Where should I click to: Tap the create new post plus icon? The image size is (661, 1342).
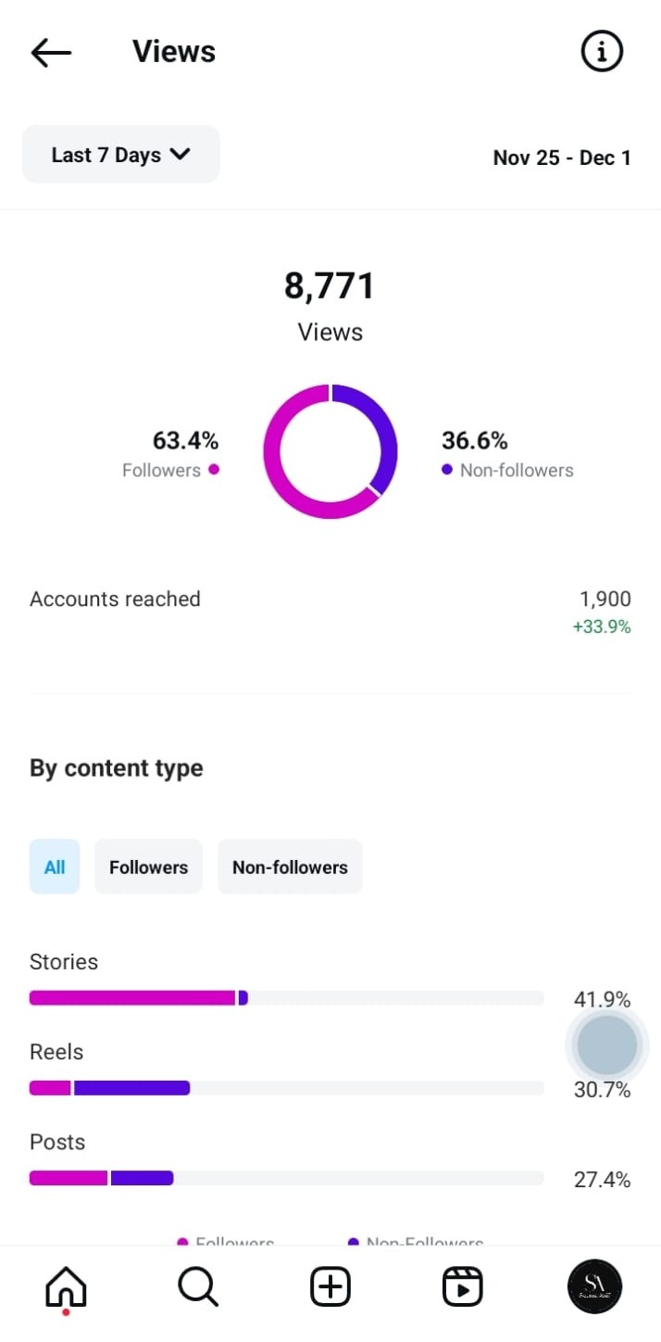(x=330, y=1287)
